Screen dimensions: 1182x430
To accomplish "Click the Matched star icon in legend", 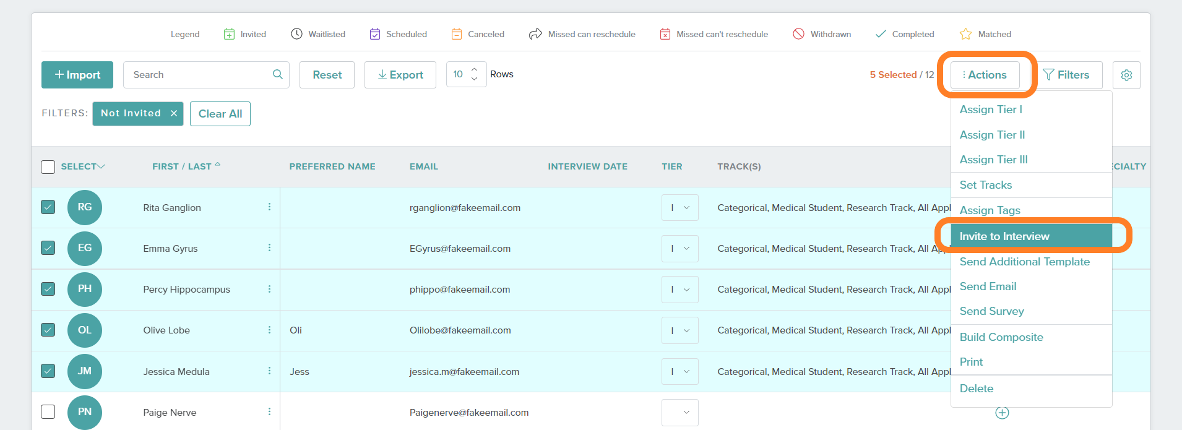I will point(965,34).
